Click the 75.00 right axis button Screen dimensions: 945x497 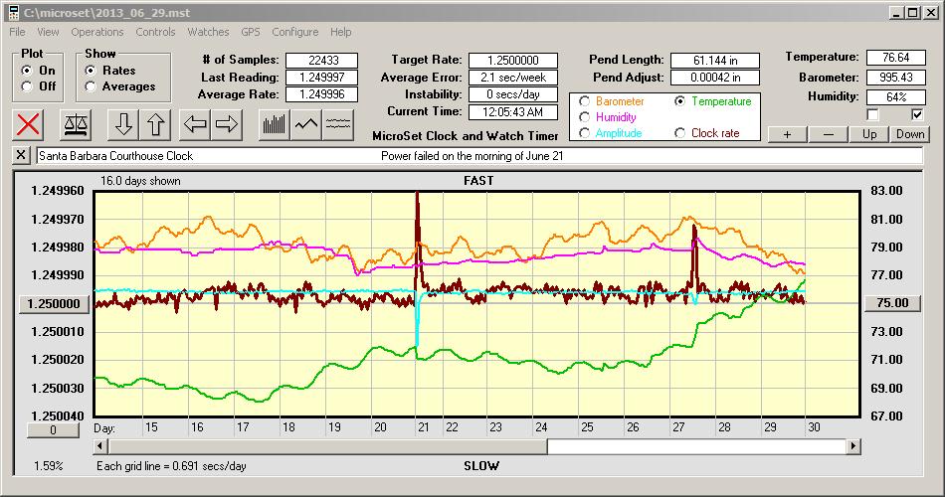892,303
